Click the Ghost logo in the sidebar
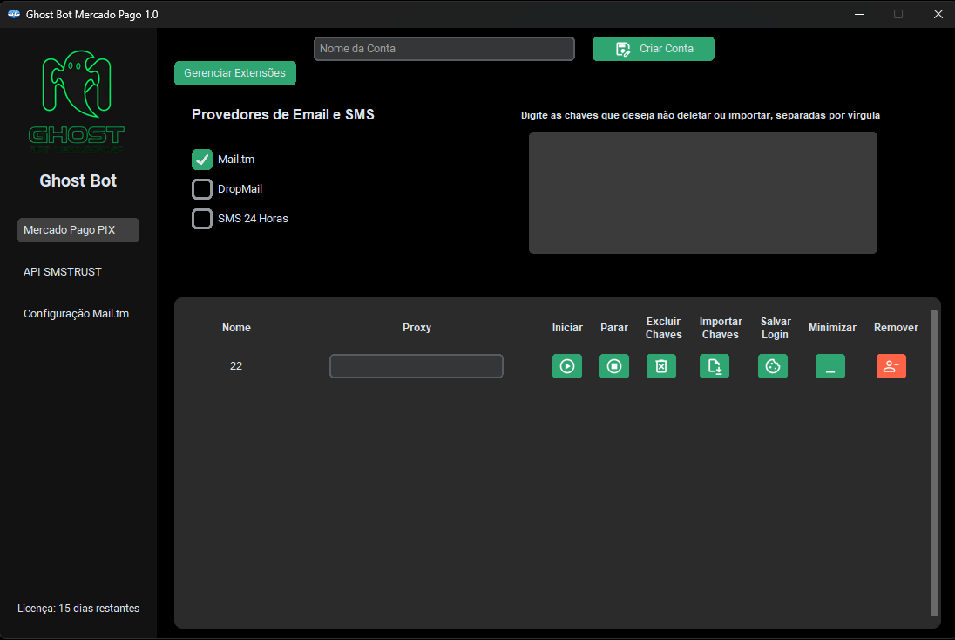 [x=77, y=100]
